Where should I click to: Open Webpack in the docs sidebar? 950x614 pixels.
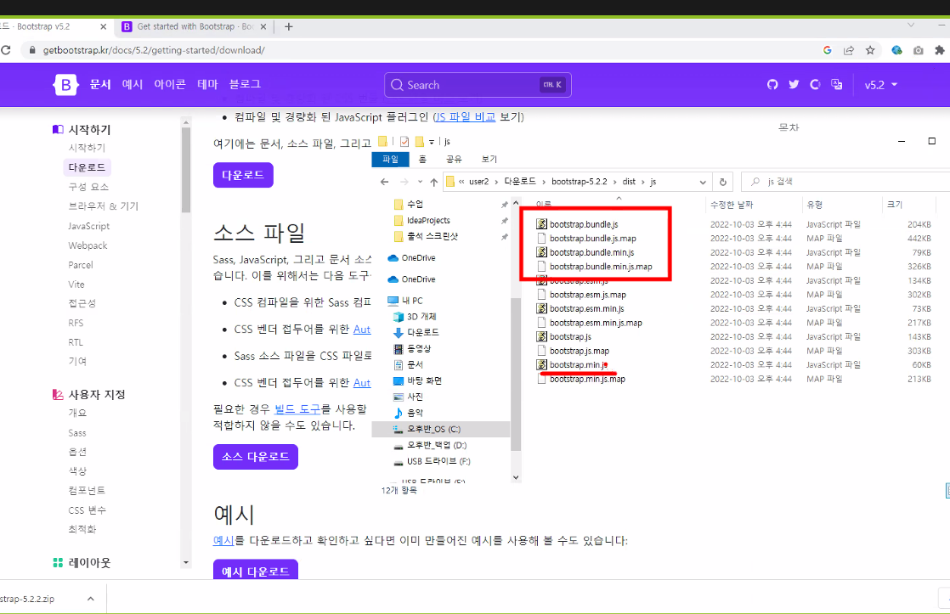88,245
